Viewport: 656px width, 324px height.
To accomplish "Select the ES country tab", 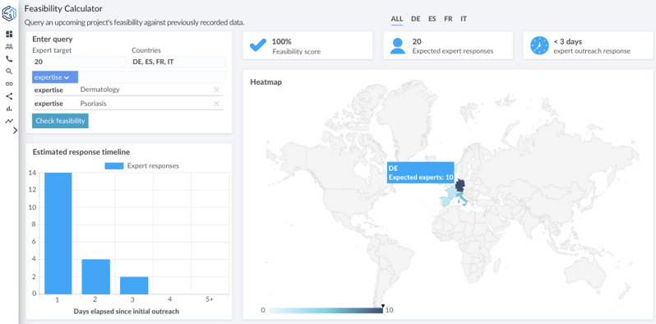I will coord(432,19).
